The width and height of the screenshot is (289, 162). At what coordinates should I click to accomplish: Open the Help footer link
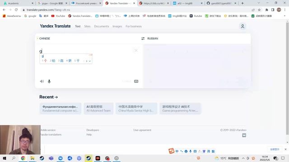(x=89, y=135)
